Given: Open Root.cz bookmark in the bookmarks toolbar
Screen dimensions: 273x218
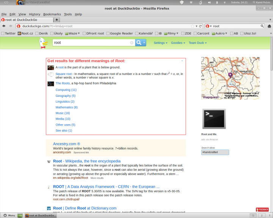Looking at the screenshot, I should pyautogui.click(x=25, y=33).
